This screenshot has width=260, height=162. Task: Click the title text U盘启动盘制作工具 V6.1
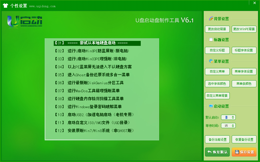click(x=164, y=20)
